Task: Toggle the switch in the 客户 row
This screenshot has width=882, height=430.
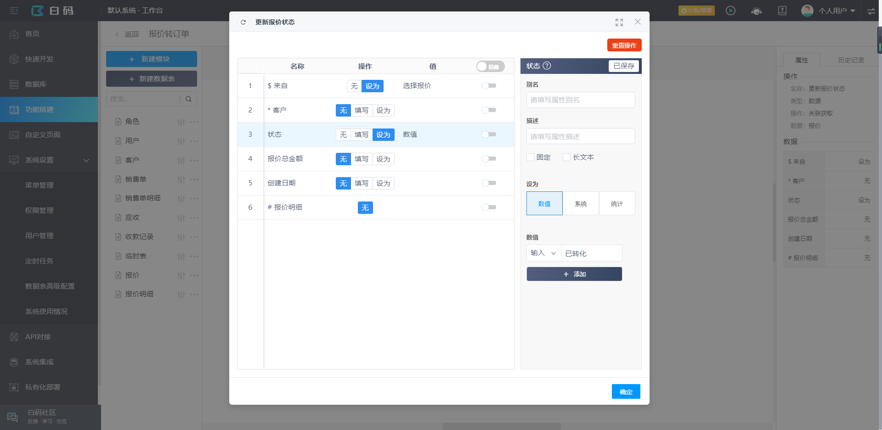Action: click(x=489, y=110)
